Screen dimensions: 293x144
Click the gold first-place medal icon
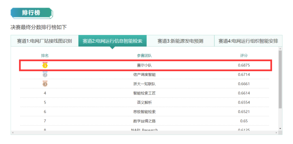45,65
